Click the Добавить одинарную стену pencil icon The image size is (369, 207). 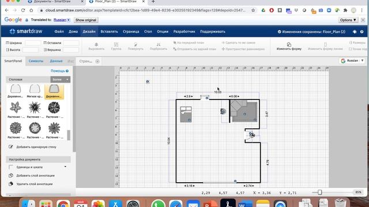[10, 147]
